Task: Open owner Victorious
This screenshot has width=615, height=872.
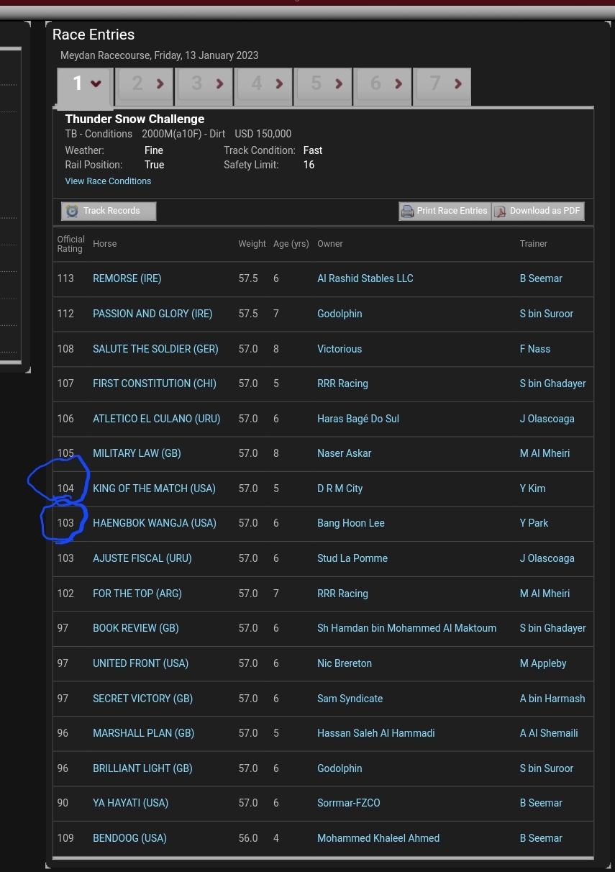Action: pos(340,349)
